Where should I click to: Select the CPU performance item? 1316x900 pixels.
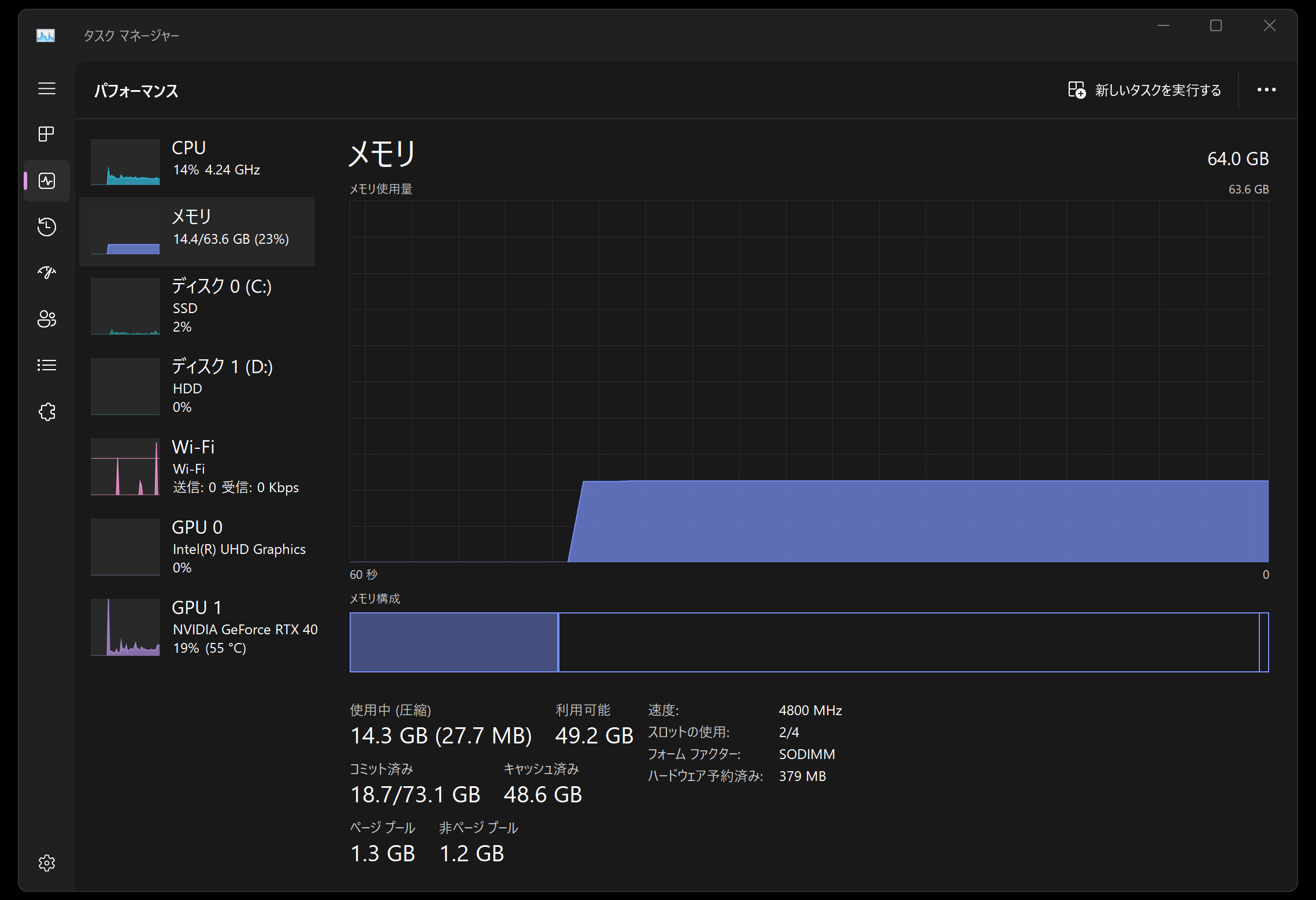coord(197,161)
